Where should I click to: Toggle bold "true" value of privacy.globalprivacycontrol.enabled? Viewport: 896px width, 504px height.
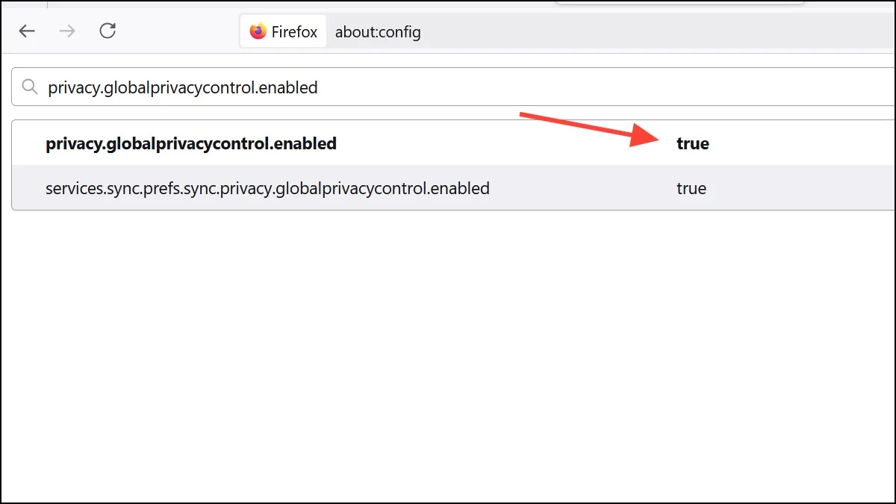693,143
